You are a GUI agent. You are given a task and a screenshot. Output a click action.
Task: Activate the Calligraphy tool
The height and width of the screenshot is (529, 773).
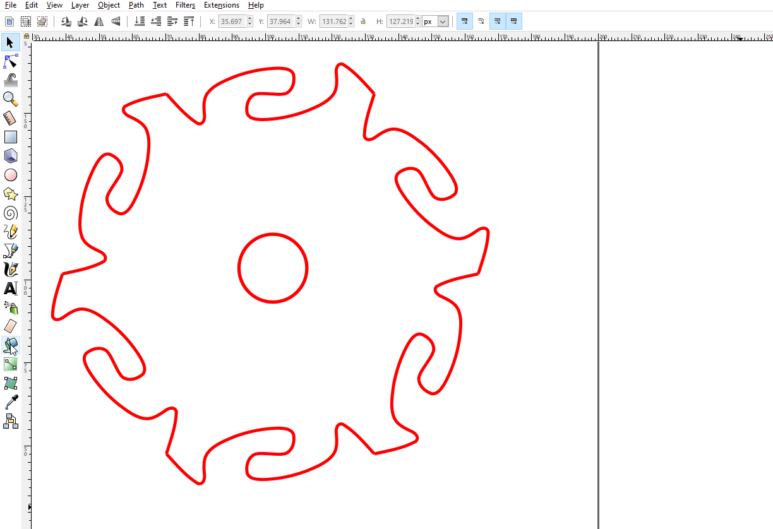(x=10, y=270)
